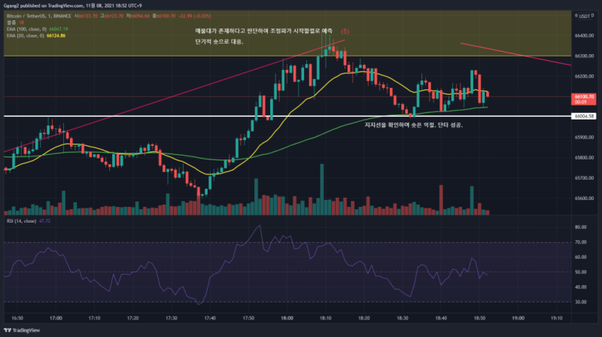Click the 66400.00 price axis label

[x=584, y=35]
